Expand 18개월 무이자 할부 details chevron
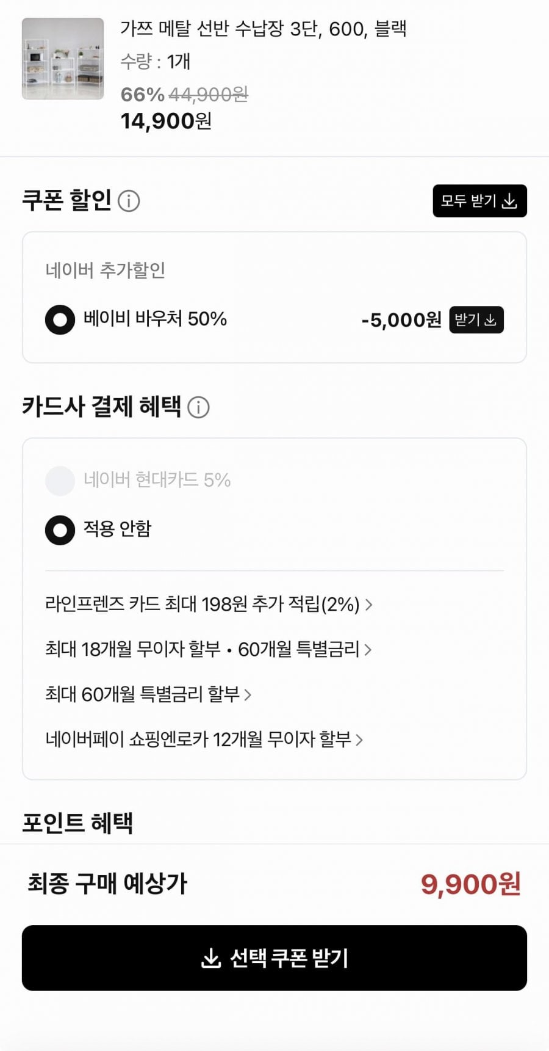Image resolution: width=549 pixels, height=1051 pixels. (x=368, y=649)
